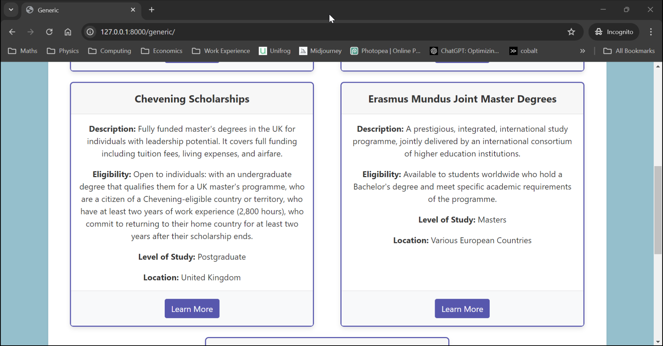Open a new browser tab

click(x=152, y=10)
